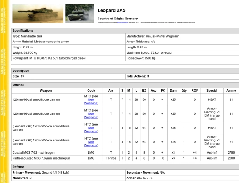Click 'Armor Thickness: n/a' cell

click(x=182, y=42)
